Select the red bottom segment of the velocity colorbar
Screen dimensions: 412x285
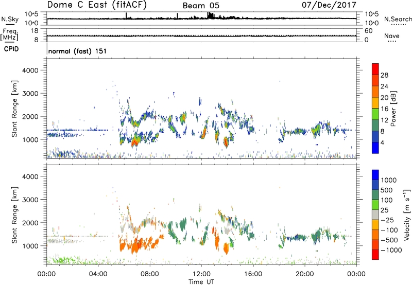pyautogui.click(x=375, y=255)
